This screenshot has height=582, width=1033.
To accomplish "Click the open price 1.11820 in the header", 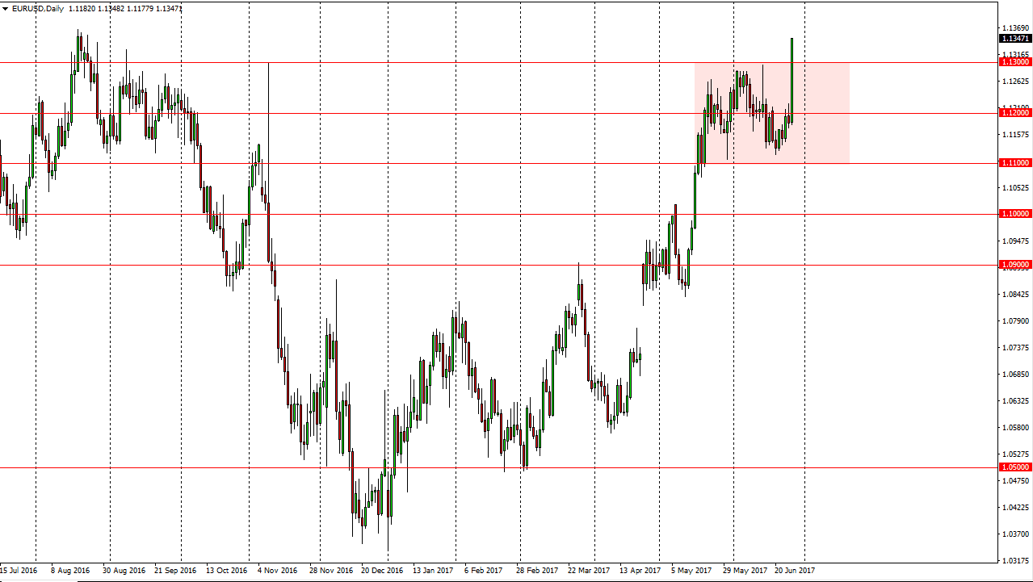I will 81,7.
